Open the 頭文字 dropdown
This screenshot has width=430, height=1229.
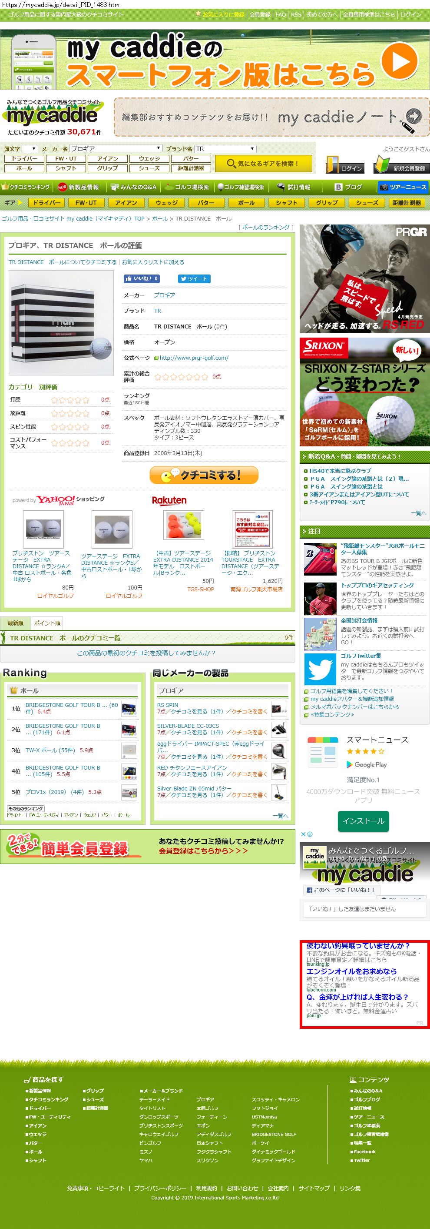click(x=30, y=149)
